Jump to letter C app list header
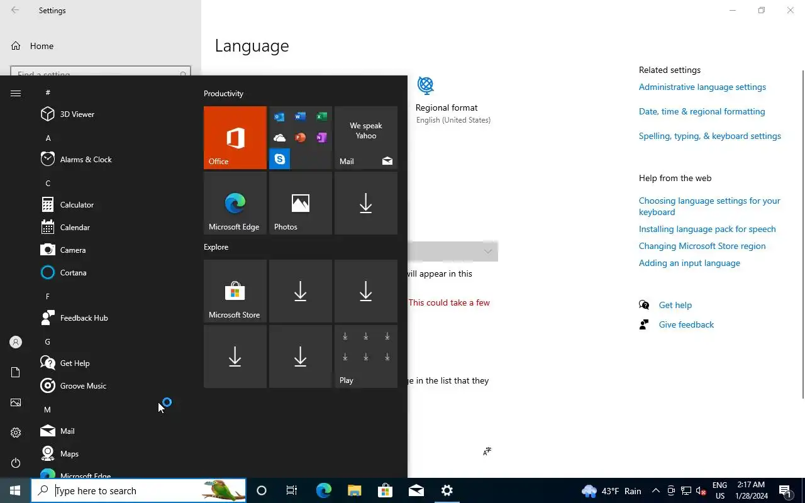Screen dimensions: 805x503 point(48,183)
